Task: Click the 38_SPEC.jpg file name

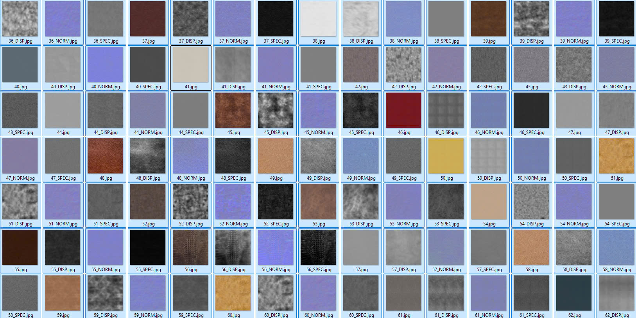Action: coord(446,41)
